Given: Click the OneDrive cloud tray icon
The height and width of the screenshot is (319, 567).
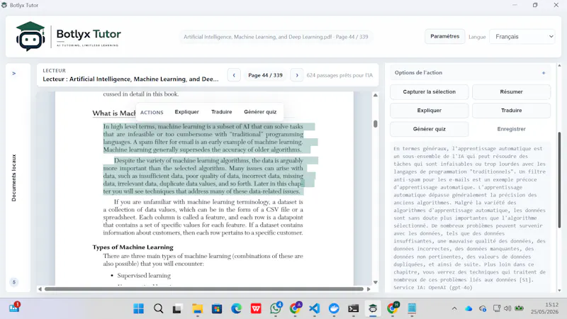Looking at the screenshot, I should click(468, 308).
